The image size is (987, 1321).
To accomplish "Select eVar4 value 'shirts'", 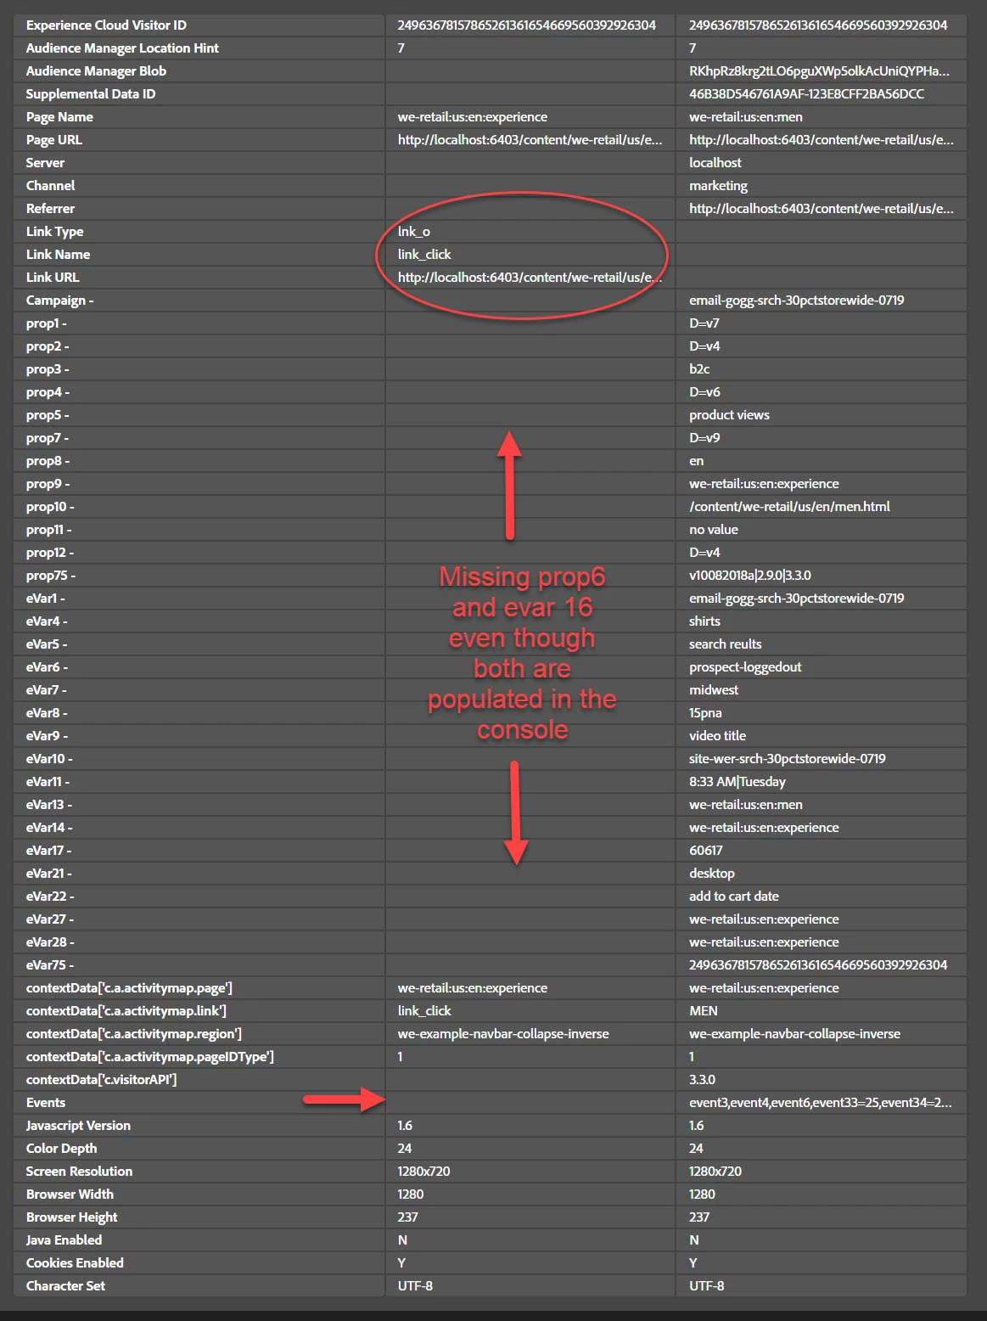I will [x=704, y=621].
